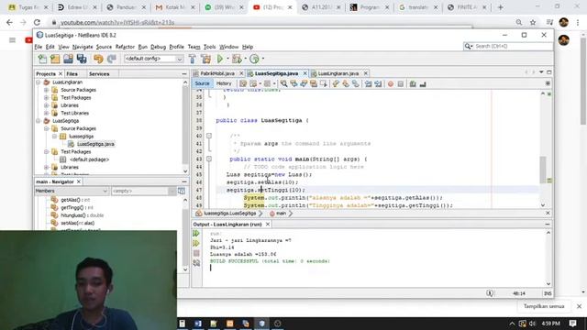Click the Shift Line Right icon

[x=378, y=83]
